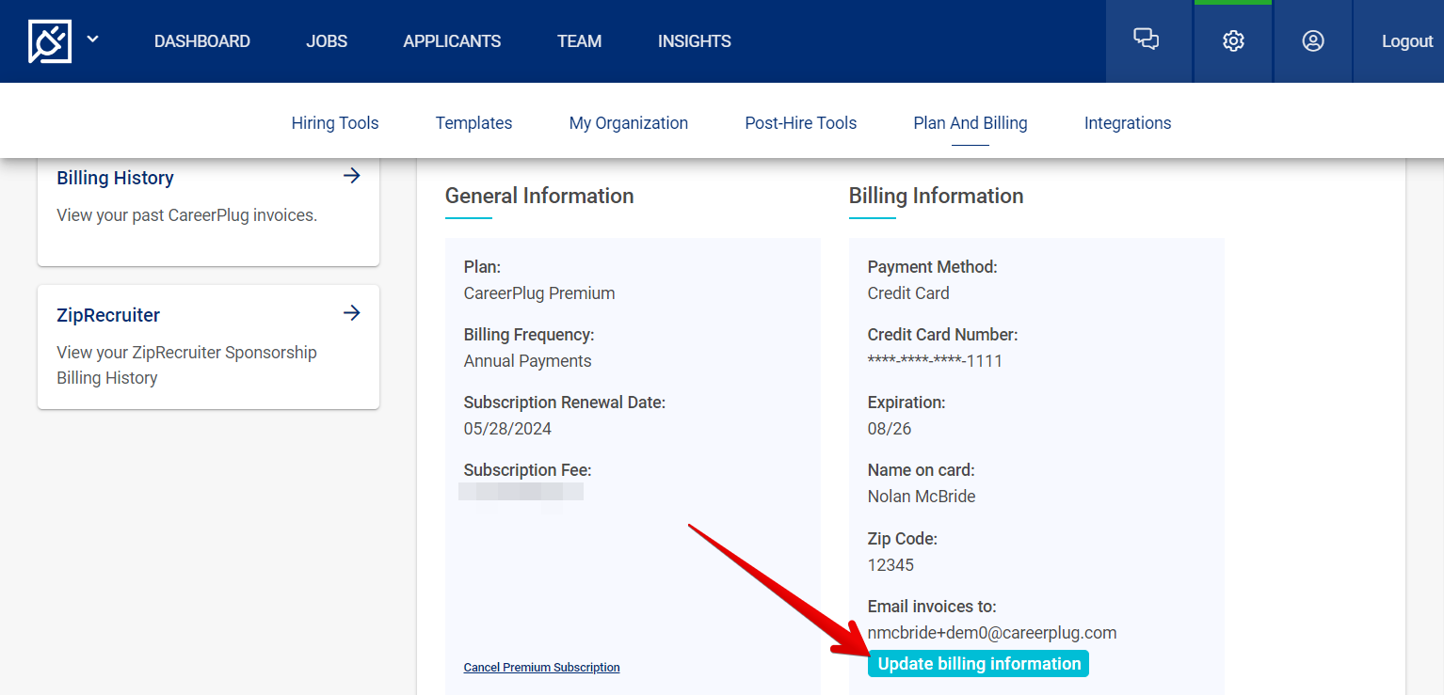Click the name 'Nolan McBride'
Image resolution: width=1444 pixels, height=695 pixels.
tap(922, 497)
